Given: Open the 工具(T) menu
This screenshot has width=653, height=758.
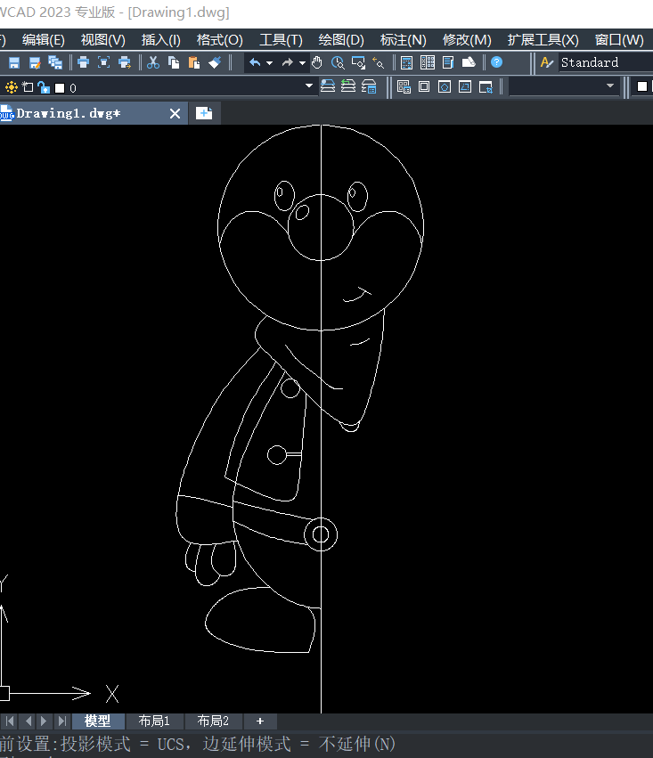Looking at the screenshot, I should (x=281, y=40).
